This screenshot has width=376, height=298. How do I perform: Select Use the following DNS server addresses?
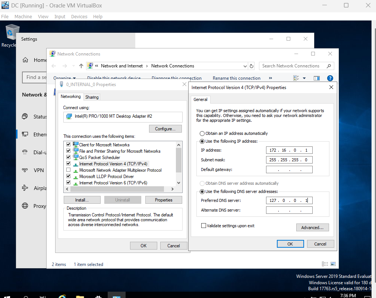click(x=202, y=191)
